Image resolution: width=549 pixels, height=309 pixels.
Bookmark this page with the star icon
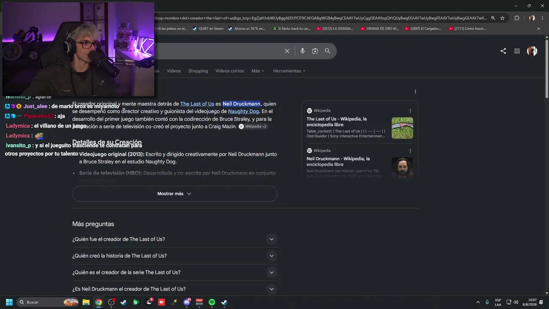(502, 18)
